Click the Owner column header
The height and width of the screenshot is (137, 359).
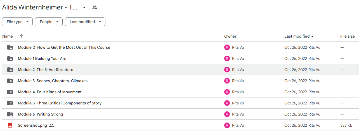230,36
